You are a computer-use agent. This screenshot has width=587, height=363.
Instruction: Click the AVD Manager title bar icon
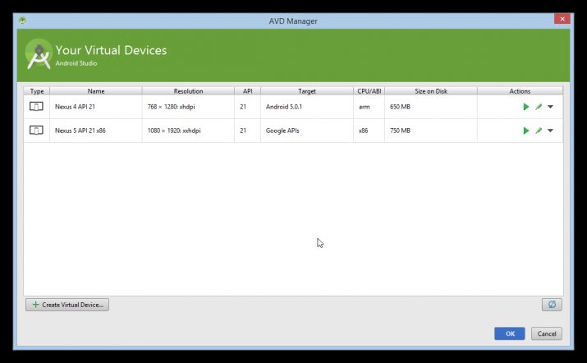coord(22,21)
